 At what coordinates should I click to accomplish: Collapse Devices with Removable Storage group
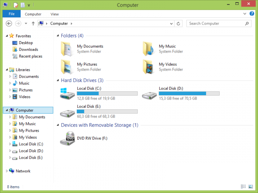point(58,125)
